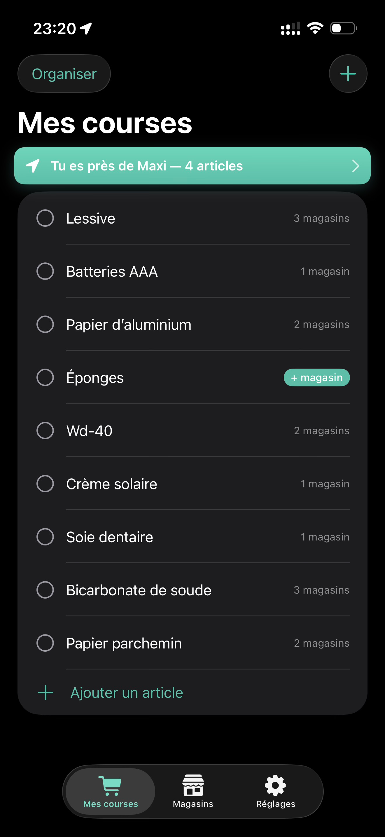Tap the plus icon at top right
Image resolution: width=385 pixels, height=837 pixels.
pos(348,74)
